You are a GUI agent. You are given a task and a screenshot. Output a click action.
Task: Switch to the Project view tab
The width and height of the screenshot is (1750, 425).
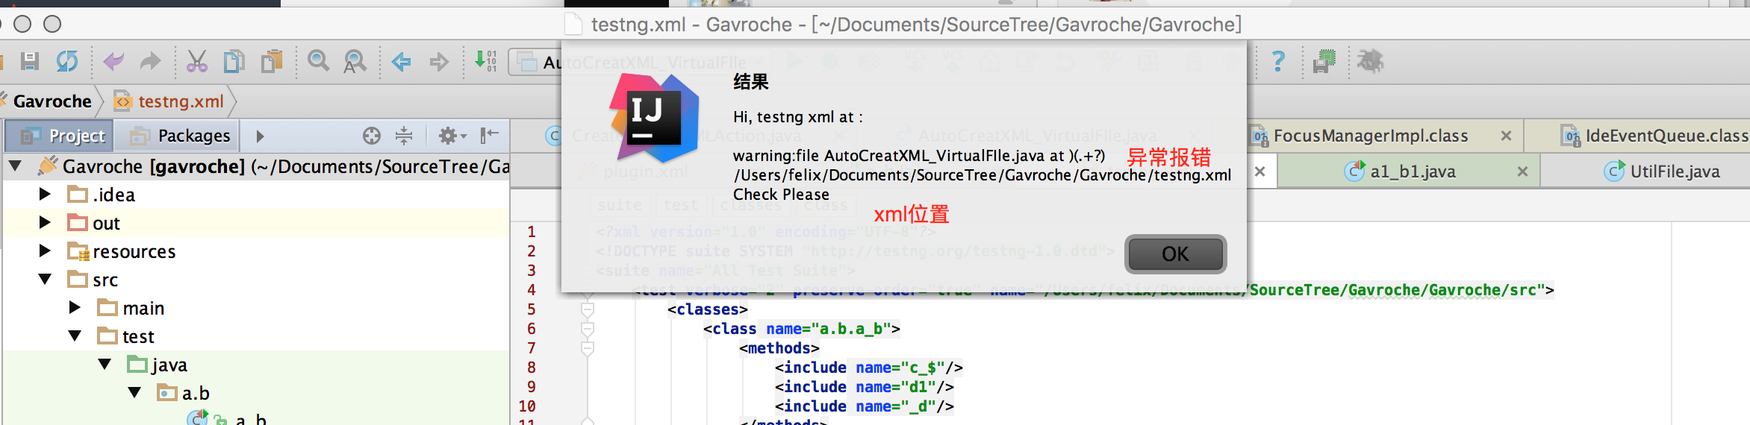point(60,136)
